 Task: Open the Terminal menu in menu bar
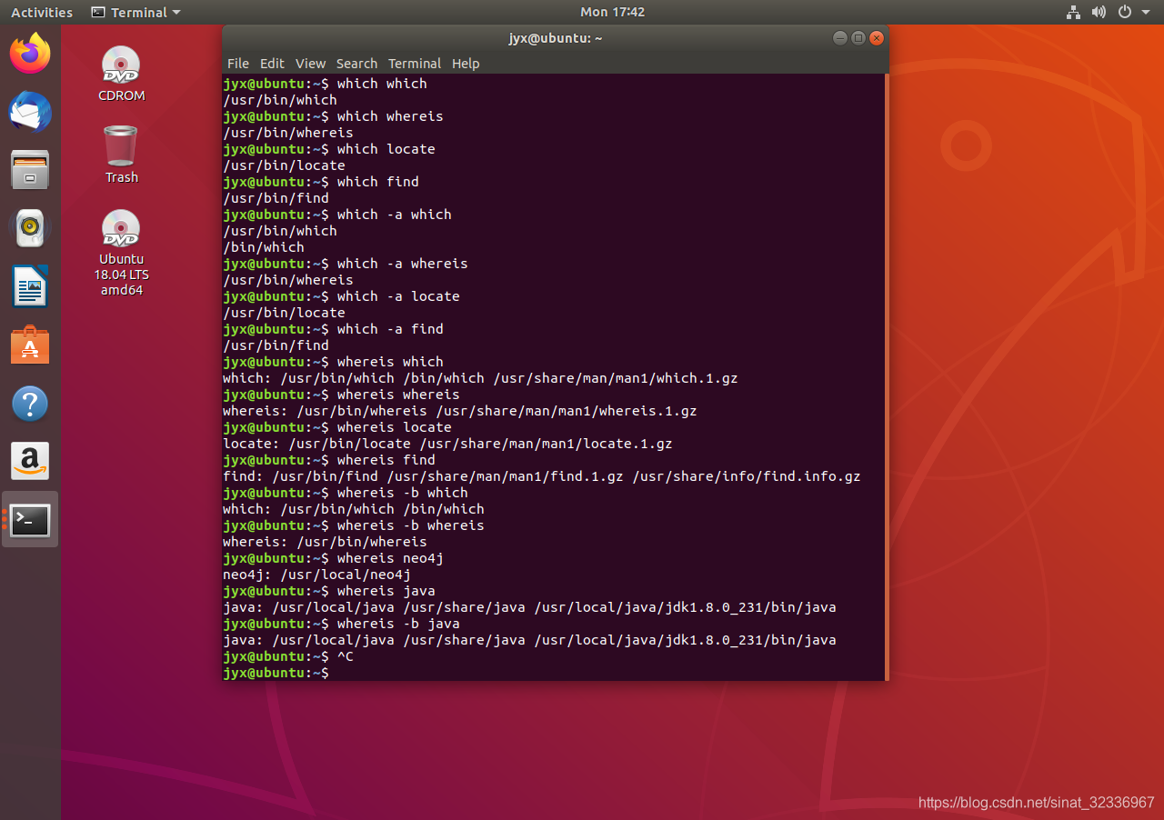[415, 64]
